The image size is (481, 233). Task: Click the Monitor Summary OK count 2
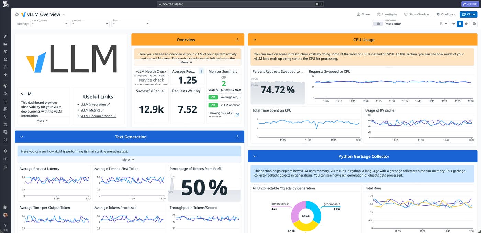(x=224, y=84)
